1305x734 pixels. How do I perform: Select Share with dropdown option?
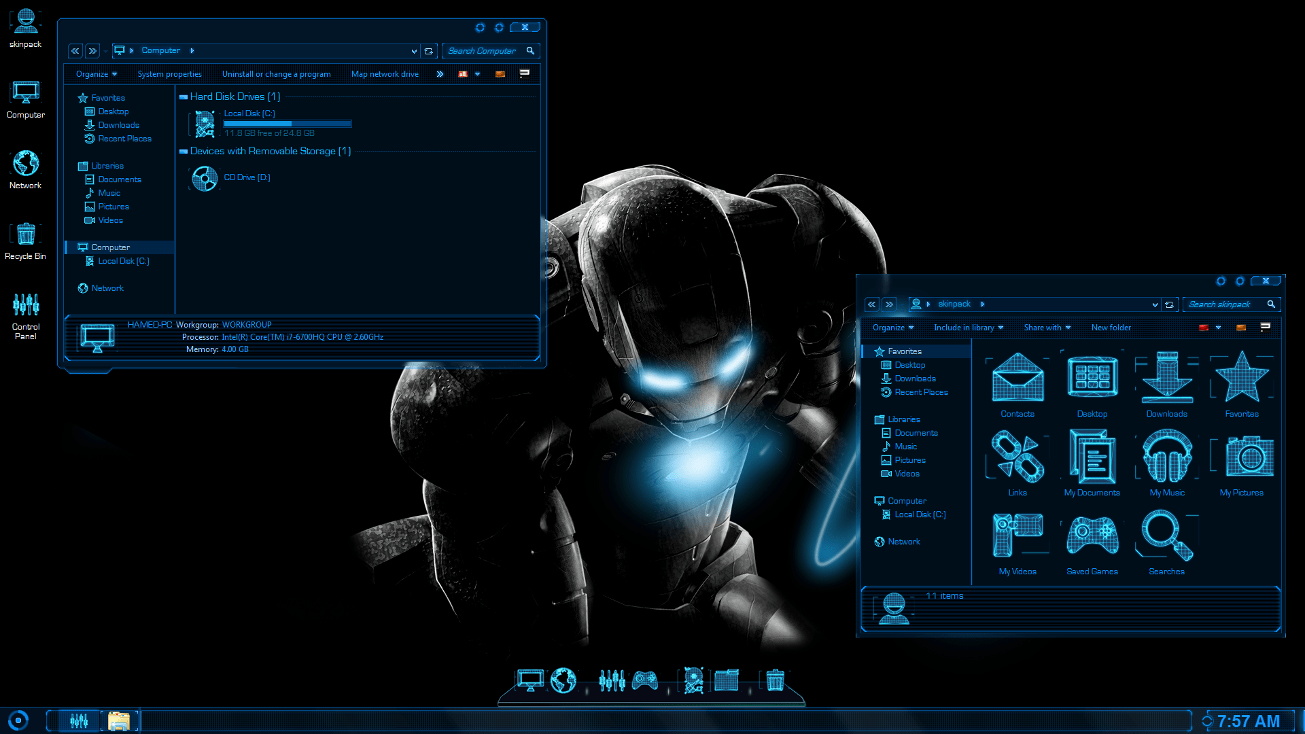click(1048, 327)
